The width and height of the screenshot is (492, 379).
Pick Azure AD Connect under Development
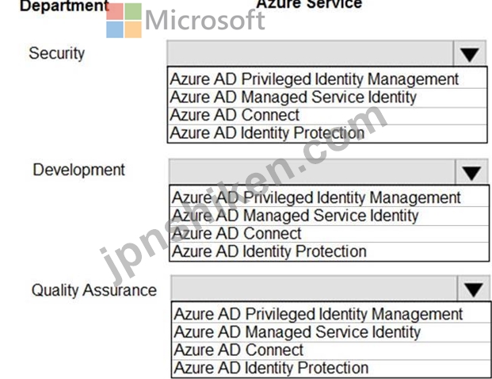coord(329,234)
